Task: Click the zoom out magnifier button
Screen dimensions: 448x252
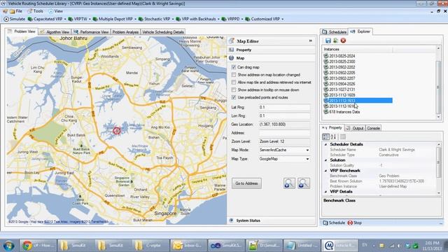Action: click(304, 183)
